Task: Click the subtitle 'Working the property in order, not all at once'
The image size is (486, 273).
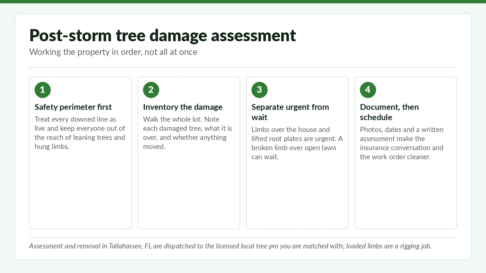Action: coord(113,52)
